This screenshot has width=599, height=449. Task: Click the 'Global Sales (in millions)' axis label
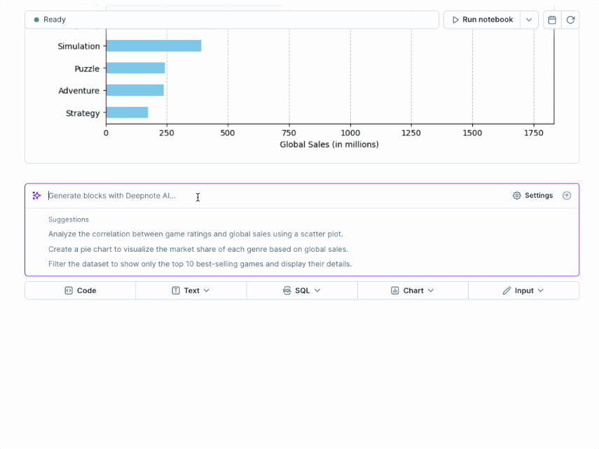[329, 145]
